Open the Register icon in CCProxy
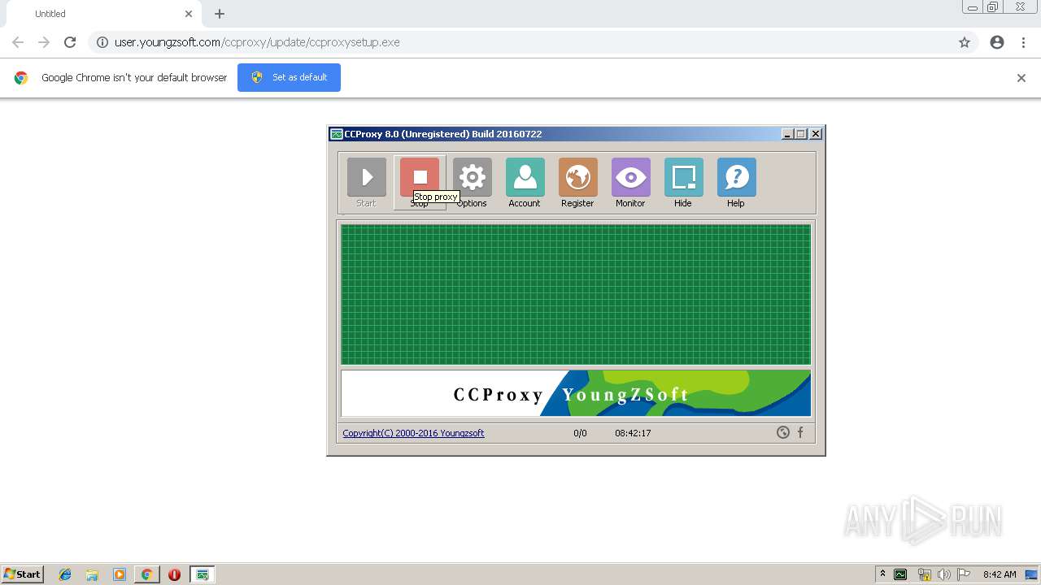1041x585 pixels. [x=577, y=183]
